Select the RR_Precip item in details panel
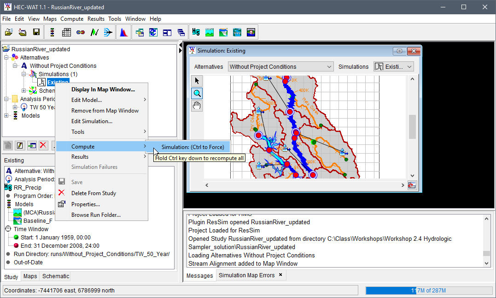This screenshot has height=298, width=496. (x=23, y=187)
